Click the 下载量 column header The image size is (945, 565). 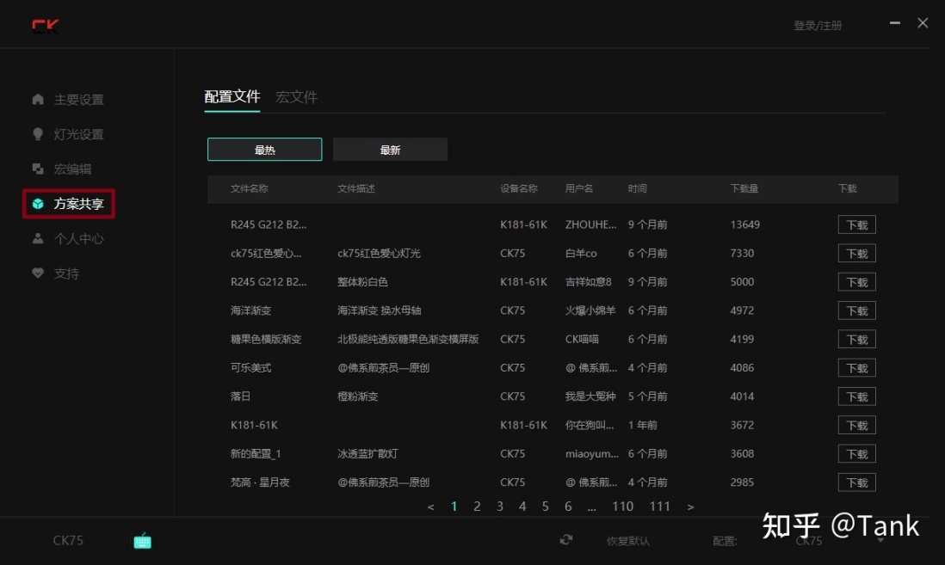(744, 188)
